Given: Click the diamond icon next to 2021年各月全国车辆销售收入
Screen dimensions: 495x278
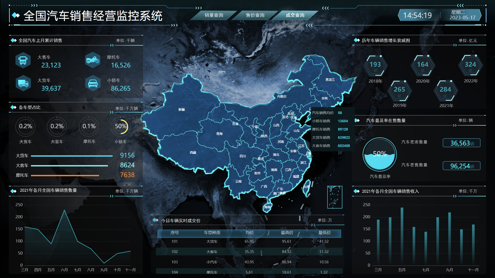Looking at the screenshot, I should 357,191.
